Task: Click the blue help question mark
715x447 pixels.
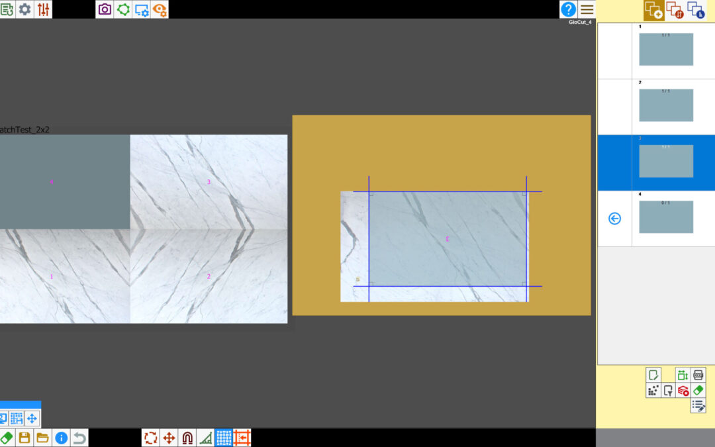Action: pyautogui.click(x=568, y=9)
